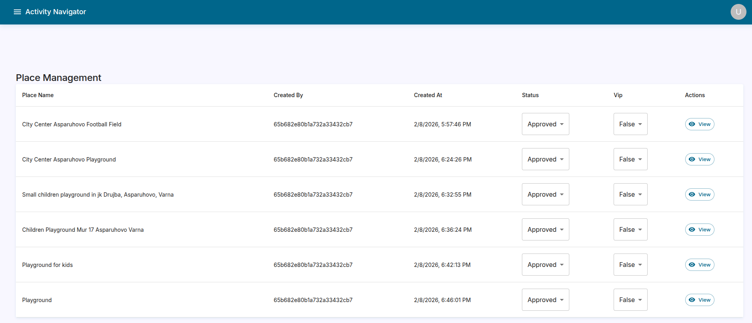Click the Place Name column header

point(38,95)
